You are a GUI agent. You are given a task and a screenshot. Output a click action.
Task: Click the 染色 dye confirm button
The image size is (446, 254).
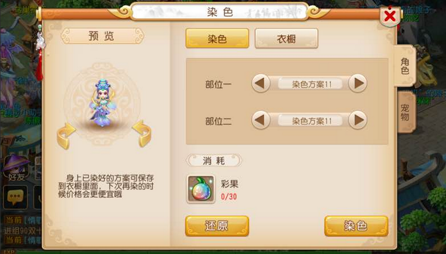click(356, 226)
